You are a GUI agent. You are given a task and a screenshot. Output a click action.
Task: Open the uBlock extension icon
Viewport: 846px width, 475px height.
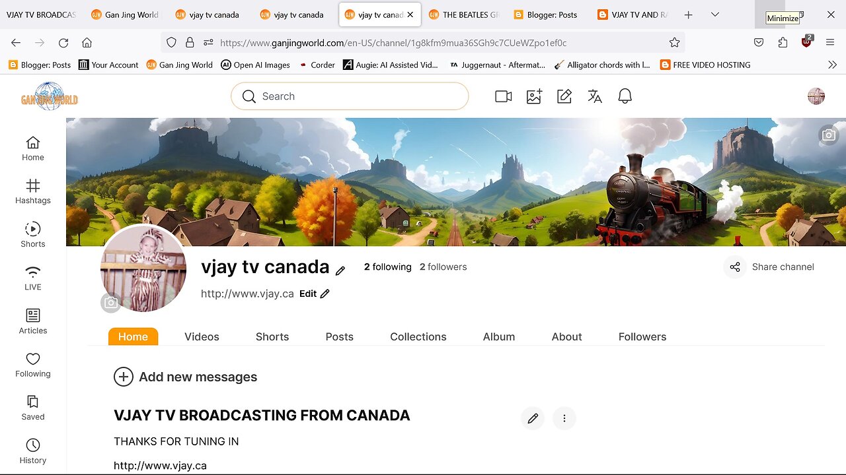click(806, 42)
